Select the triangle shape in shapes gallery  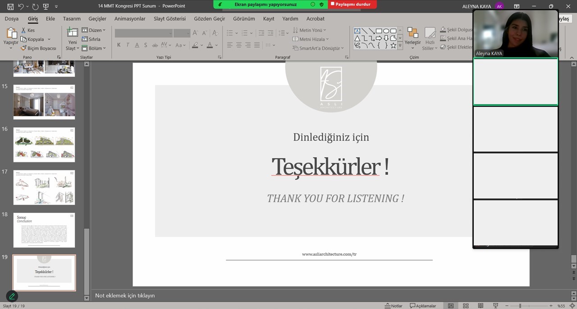357,38
